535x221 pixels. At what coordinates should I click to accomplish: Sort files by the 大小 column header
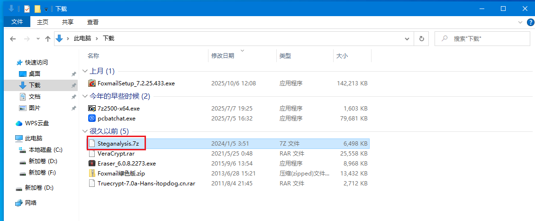coord(342,56)
